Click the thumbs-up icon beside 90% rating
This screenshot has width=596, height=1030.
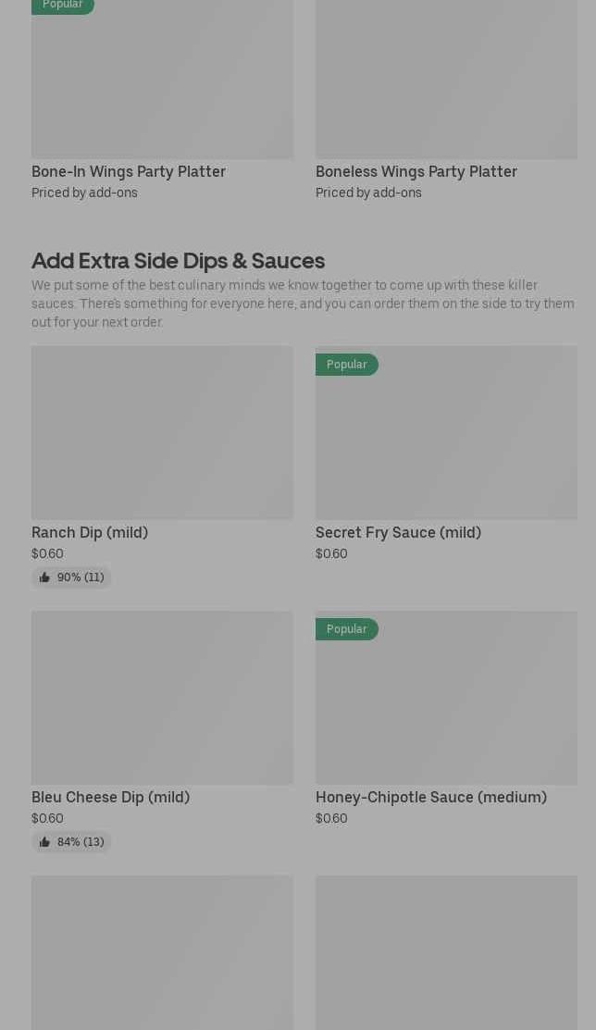pos(44,577)
